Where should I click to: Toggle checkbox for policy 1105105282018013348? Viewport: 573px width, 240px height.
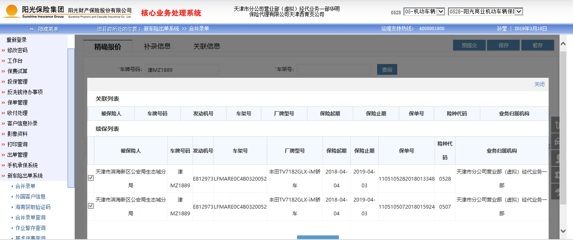tap(91, 178)
